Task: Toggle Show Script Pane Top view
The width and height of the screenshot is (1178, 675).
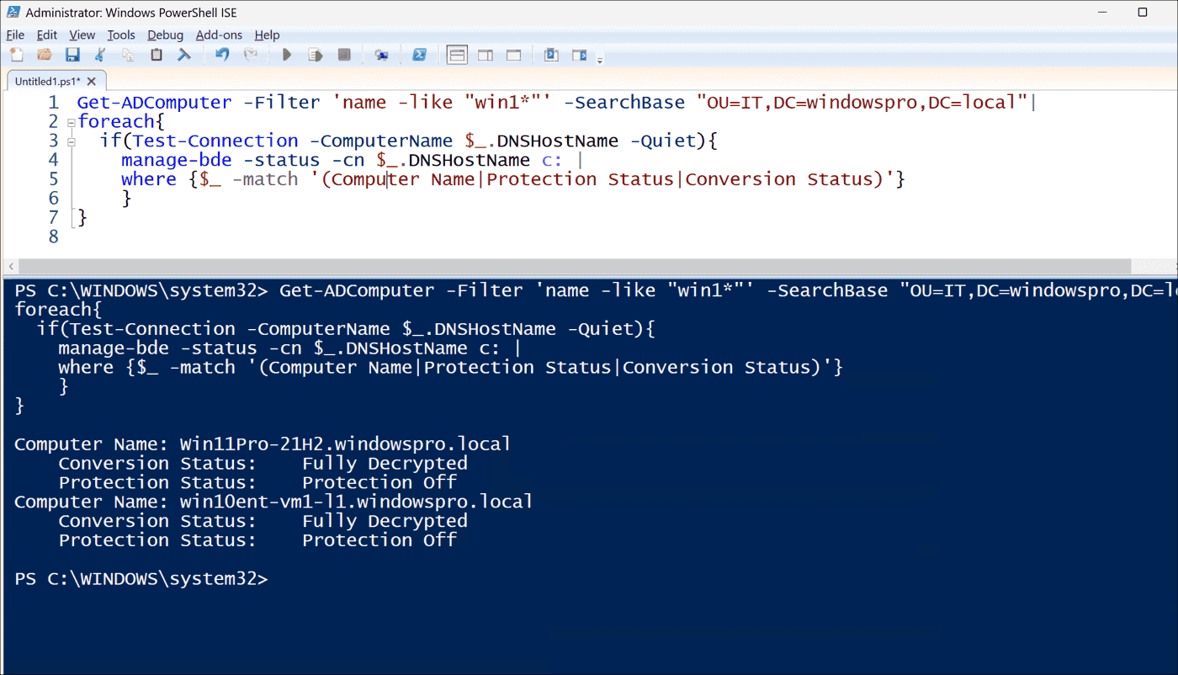Action: pos(456,54)
